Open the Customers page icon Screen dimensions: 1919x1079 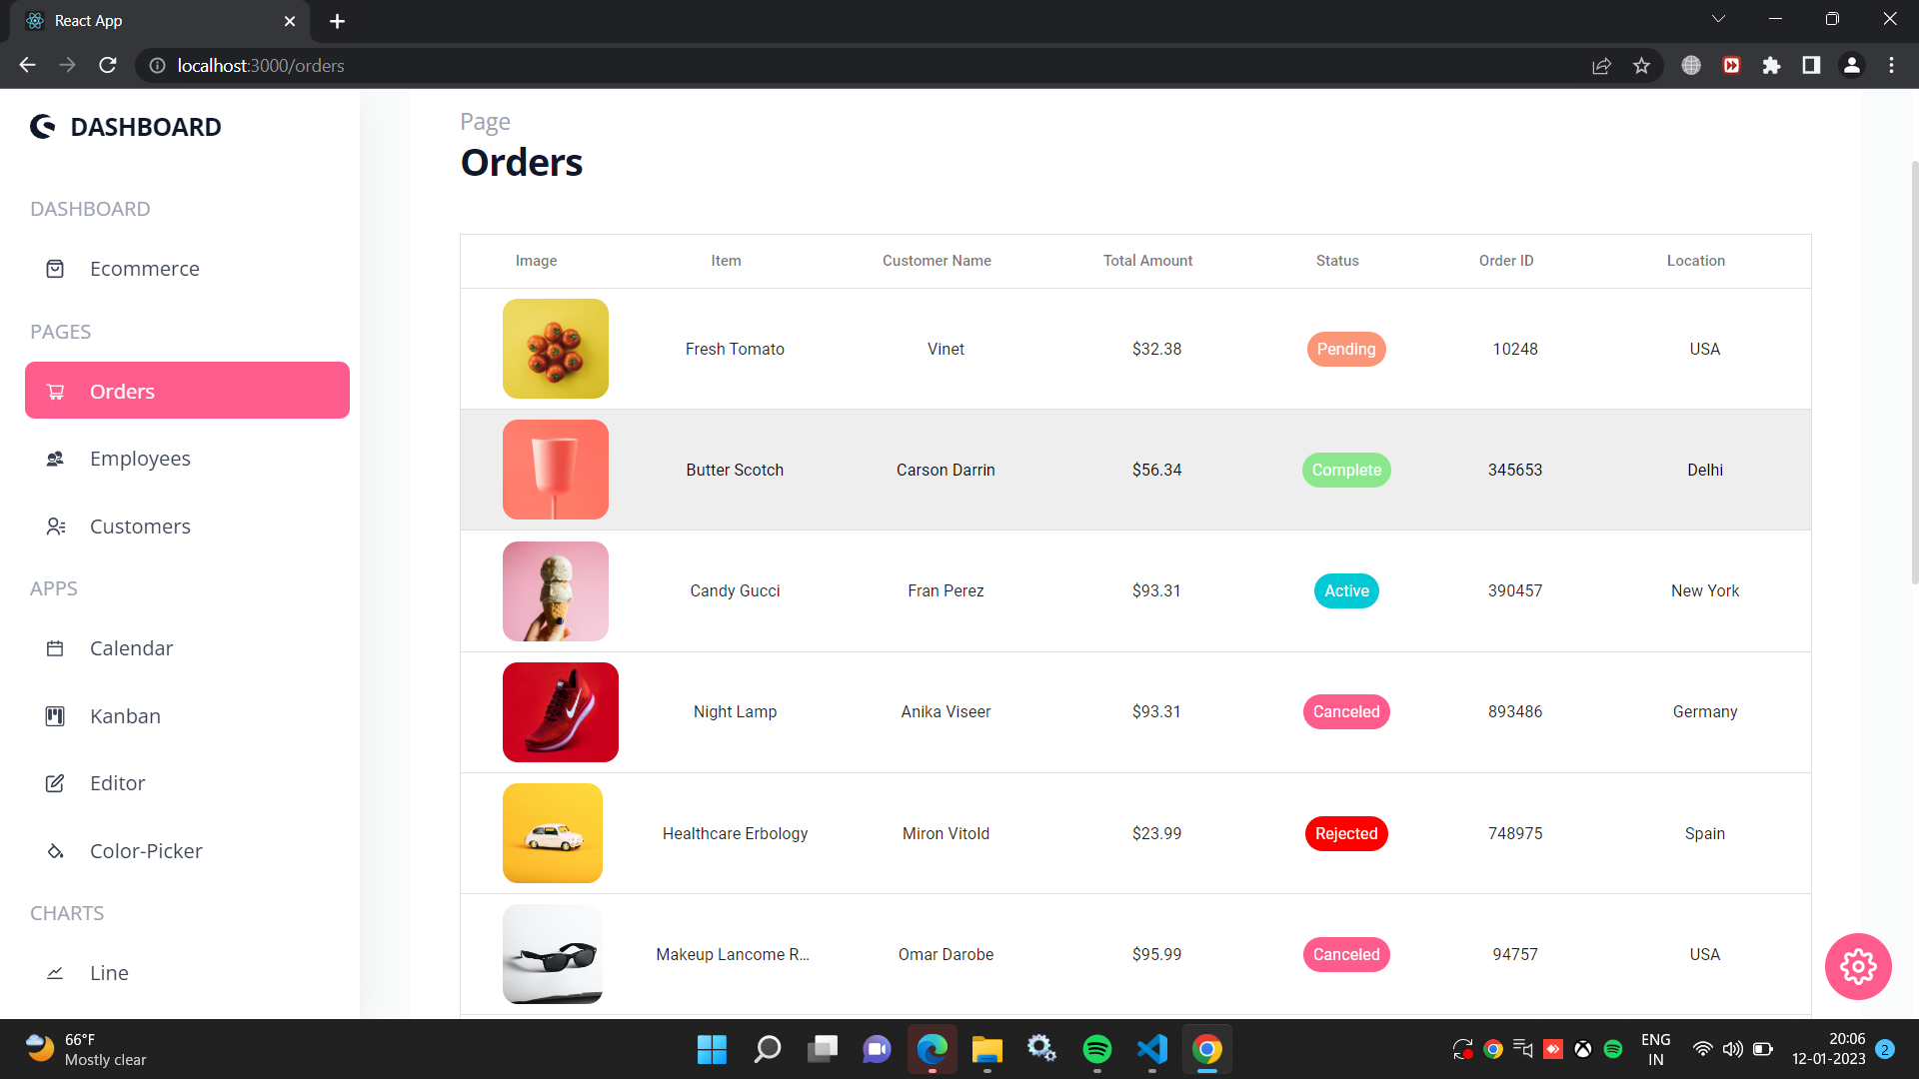(x=55, y=527)
